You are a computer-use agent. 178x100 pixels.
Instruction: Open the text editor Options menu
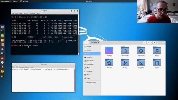point(27,67)
